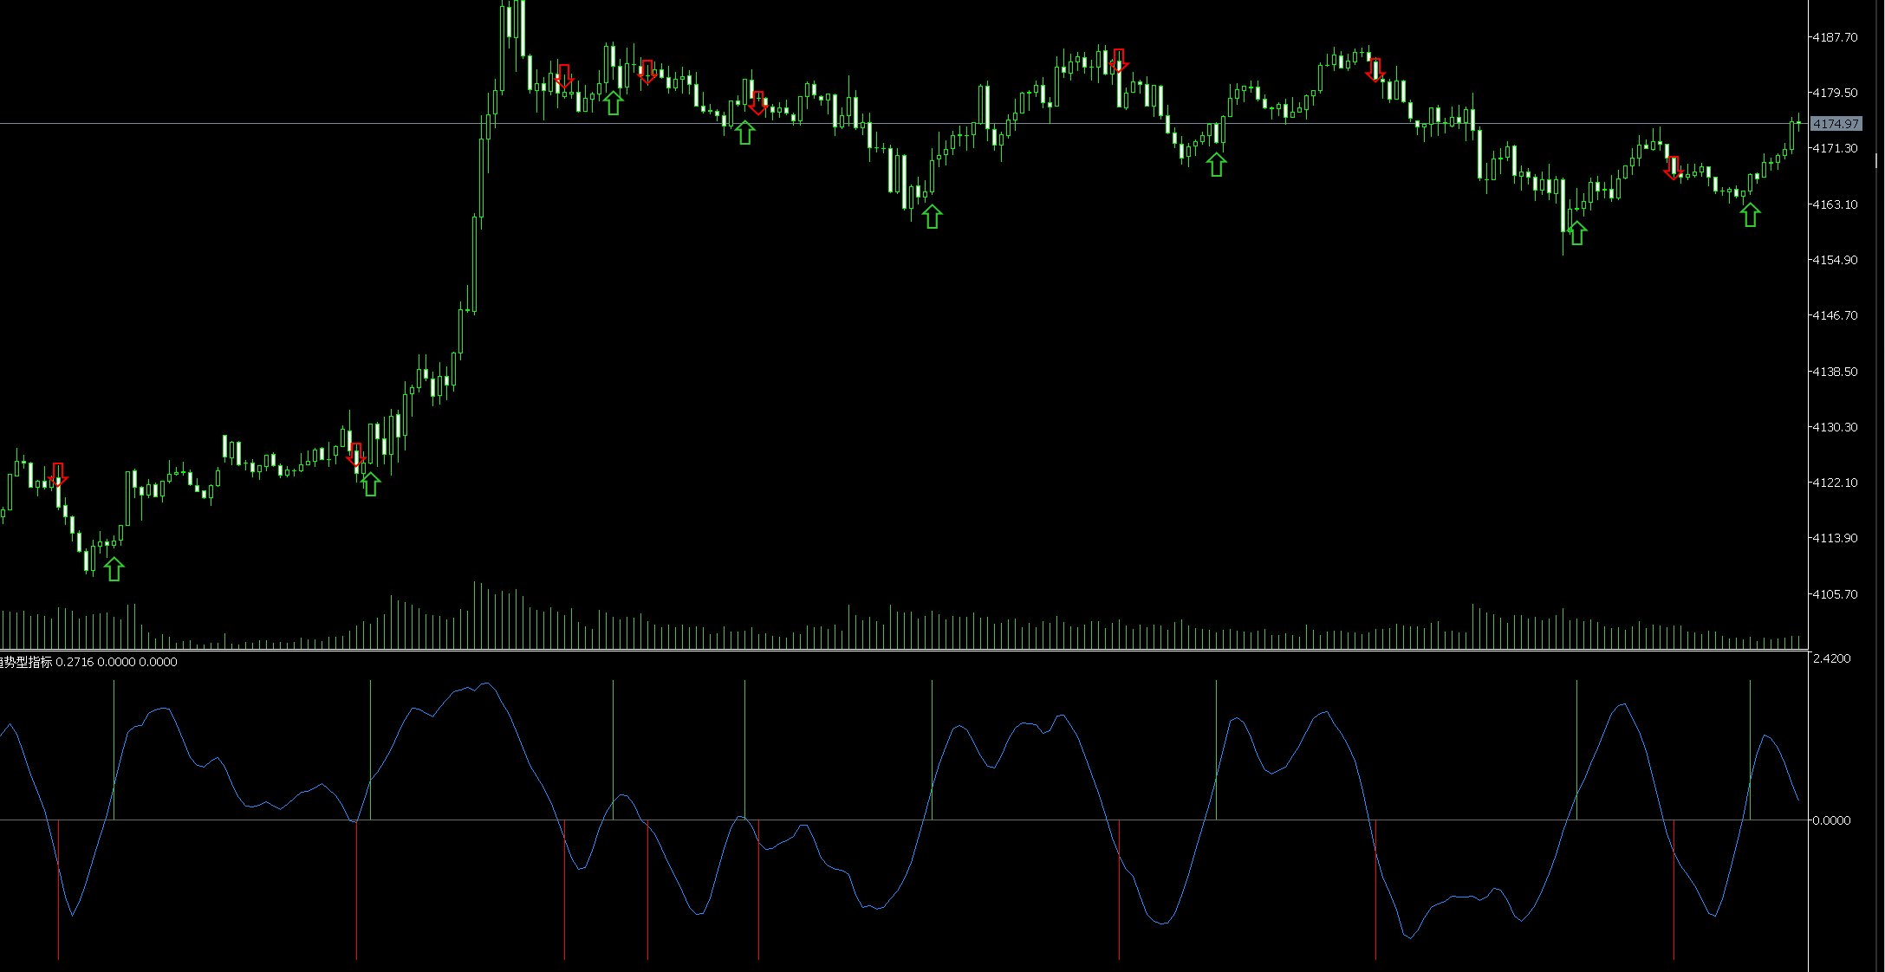Select the 趋势型指标 indicator label
Screen dimensions: 1885x972
pyautogui.click(x=26, y=662)
